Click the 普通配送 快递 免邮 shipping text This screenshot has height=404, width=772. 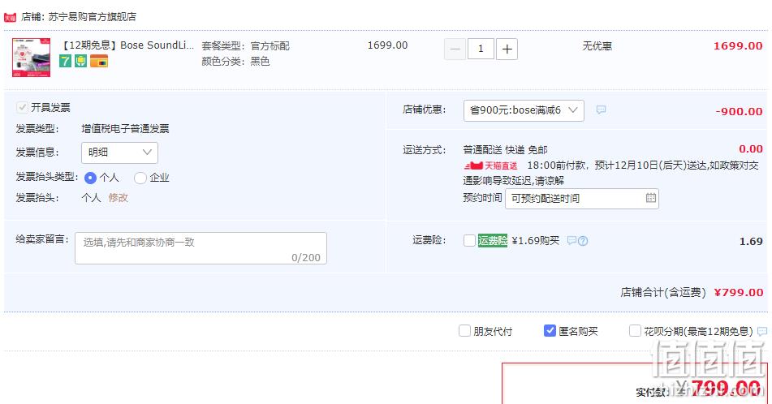(505, 149)
